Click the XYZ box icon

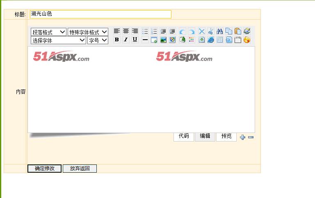click(238, 40)
